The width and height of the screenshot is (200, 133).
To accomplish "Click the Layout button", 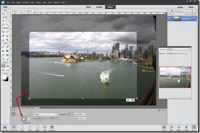I will point(45,128).
